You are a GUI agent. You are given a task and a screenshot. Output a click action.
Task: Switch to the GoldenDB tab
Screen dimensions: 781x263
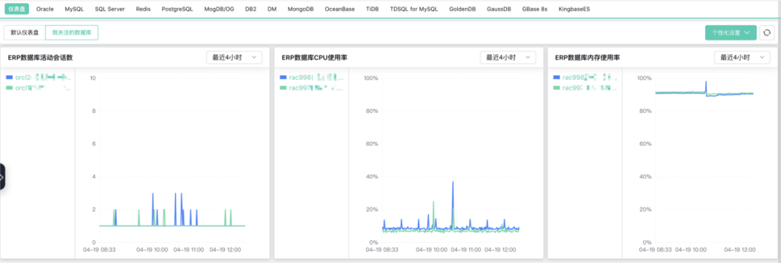point(463,9)
